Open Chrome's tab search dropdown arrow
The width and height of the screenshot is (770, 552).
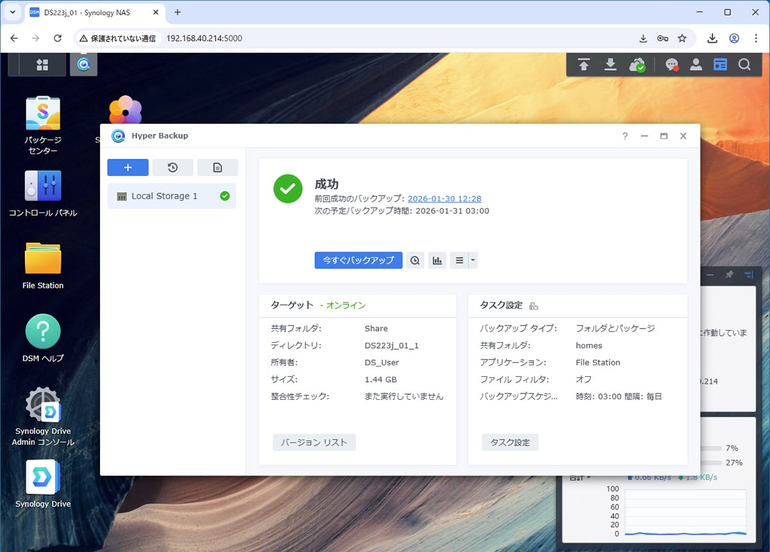[x=12, y=12]
